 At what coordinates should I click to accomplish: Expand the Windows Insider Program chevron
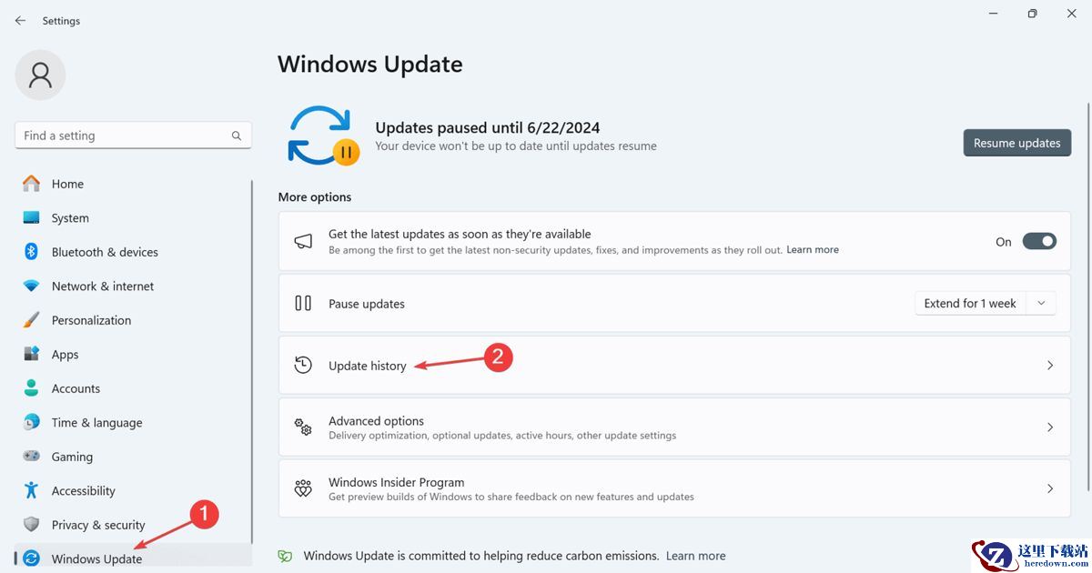[1050, 489]
